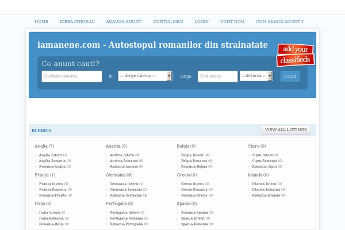Open Romania-Anglia listings
Viewport: 345px width, 230px height.
(x=55, y=166)
